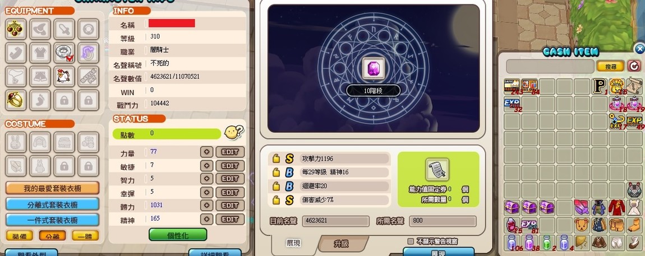Select the gold ring equipment slot
Screen dimensions: 645x256
pyautogui.click(x=16, y=100)
